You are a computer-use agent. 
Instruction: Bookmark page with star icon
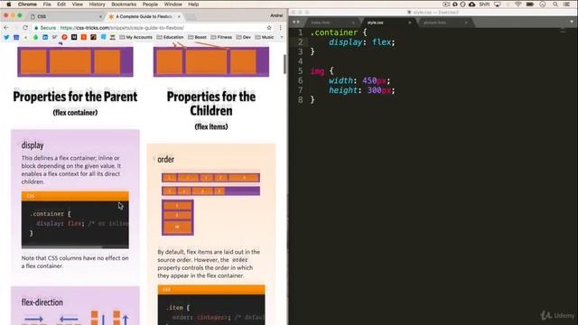click(269, 28)
